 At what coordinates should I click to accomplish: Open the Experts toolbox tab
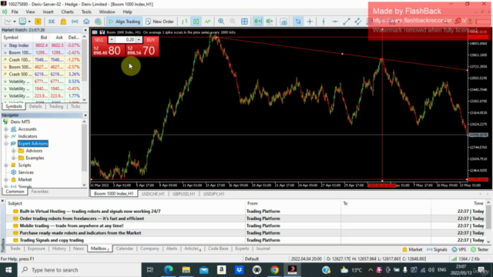pyautogui.click(x=242, y=249)
